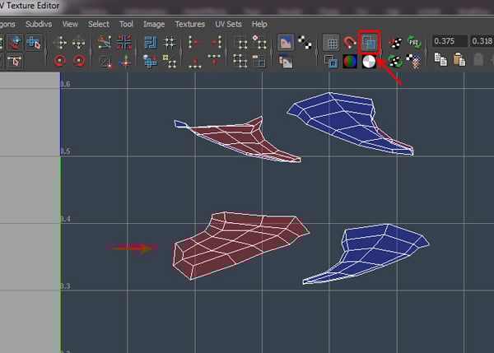This screenshot has height=353, width=494.
Task: Open the Subdivs menu
Action: click(39, 24)
